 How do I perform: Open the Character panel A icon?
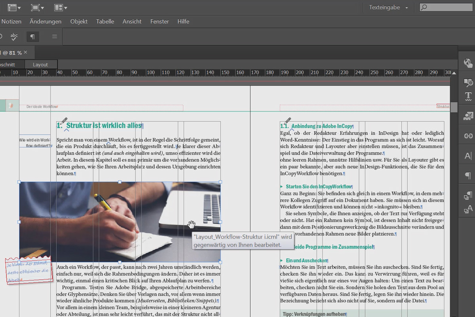(468, 156)
